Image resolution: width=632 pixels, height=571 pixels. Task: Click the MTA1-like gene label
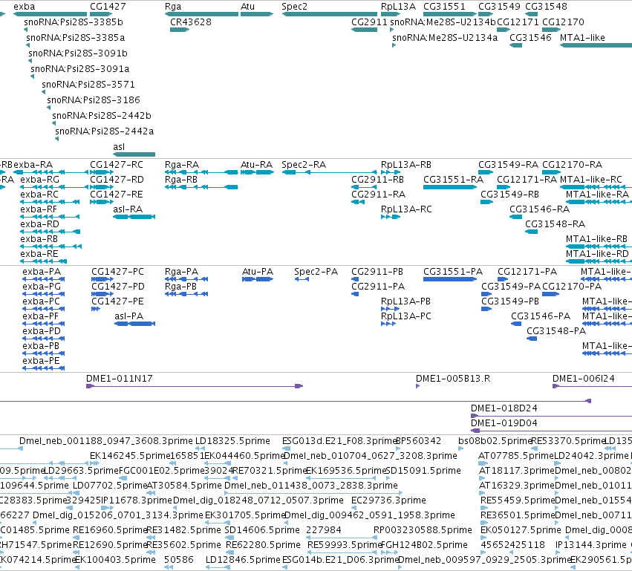(582, 38)
